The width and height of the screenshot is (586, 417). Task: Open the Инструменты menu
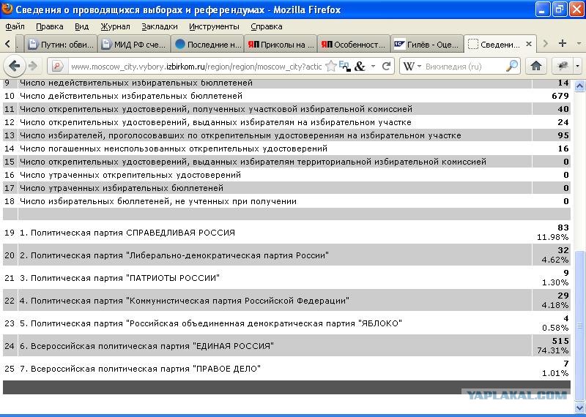[x=214, y=26]
